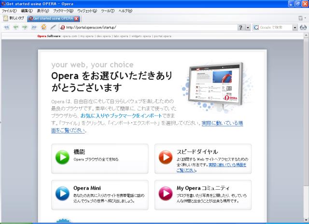Click the Opera をお選びいただきありがとうございます headline
Image resolution: width=309 pixels, height=224 pixels.
click(112, 82)
